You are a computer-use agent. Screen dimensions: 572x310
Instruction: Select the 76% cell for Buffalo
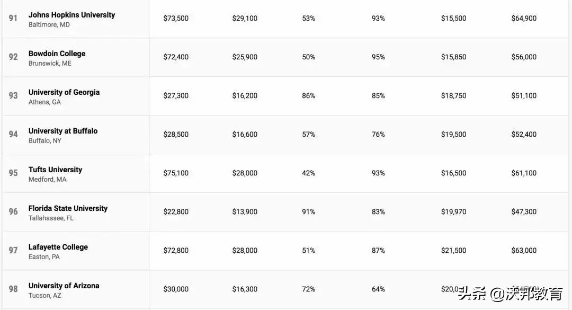(x=378, y=134)
